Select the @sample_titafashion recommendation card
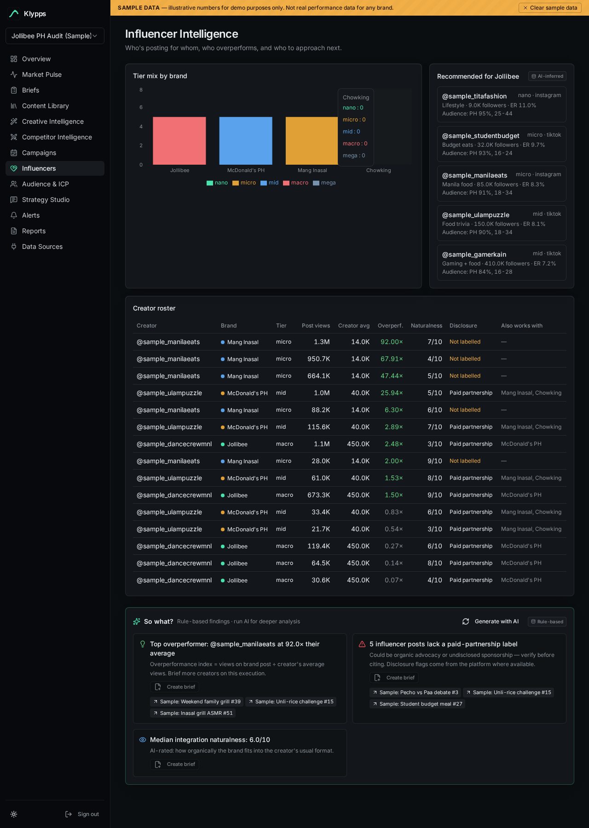This screenshot has width=589, height=828. click(x=502, y=104)
